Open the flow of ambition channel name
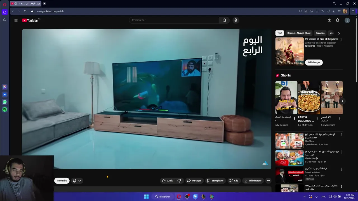Viewport: 358px width, 201px height. click(x=312, y=172)
